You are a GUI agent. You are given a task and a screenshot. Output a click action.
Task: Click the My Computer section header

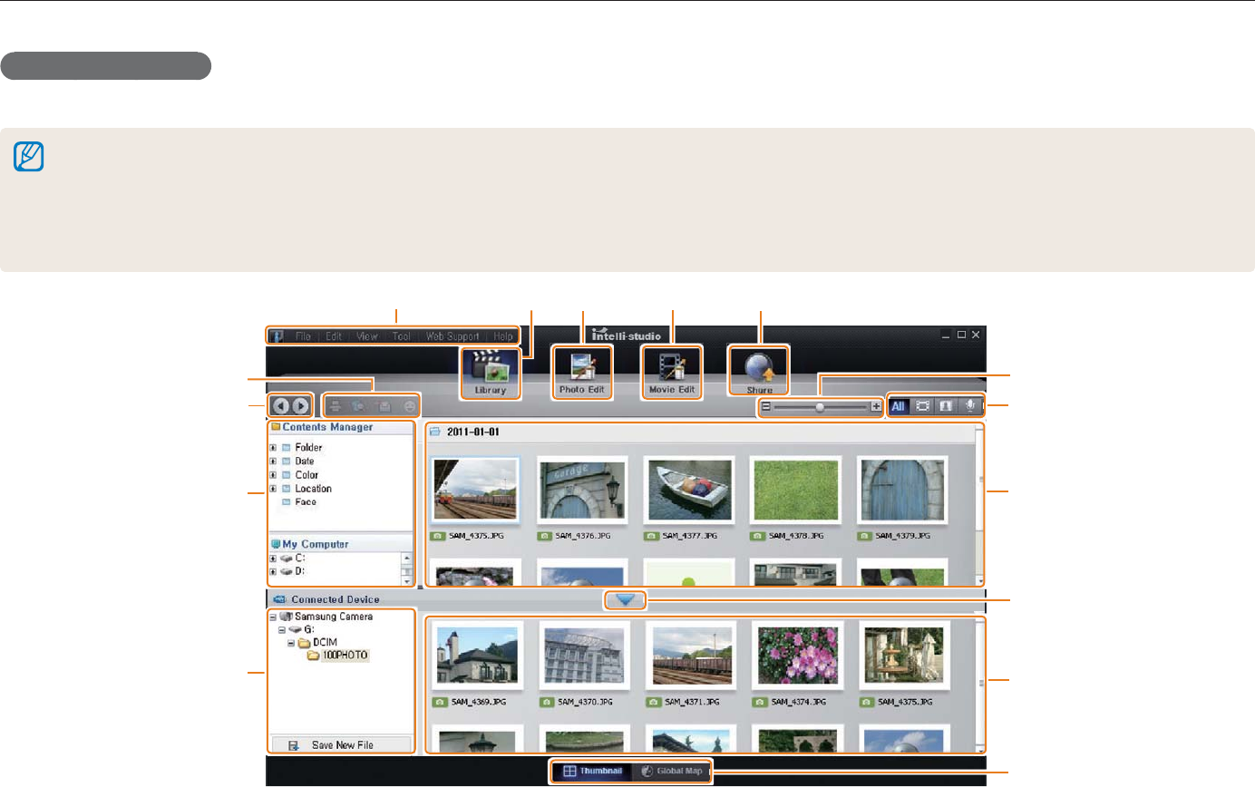pos(340,544)
